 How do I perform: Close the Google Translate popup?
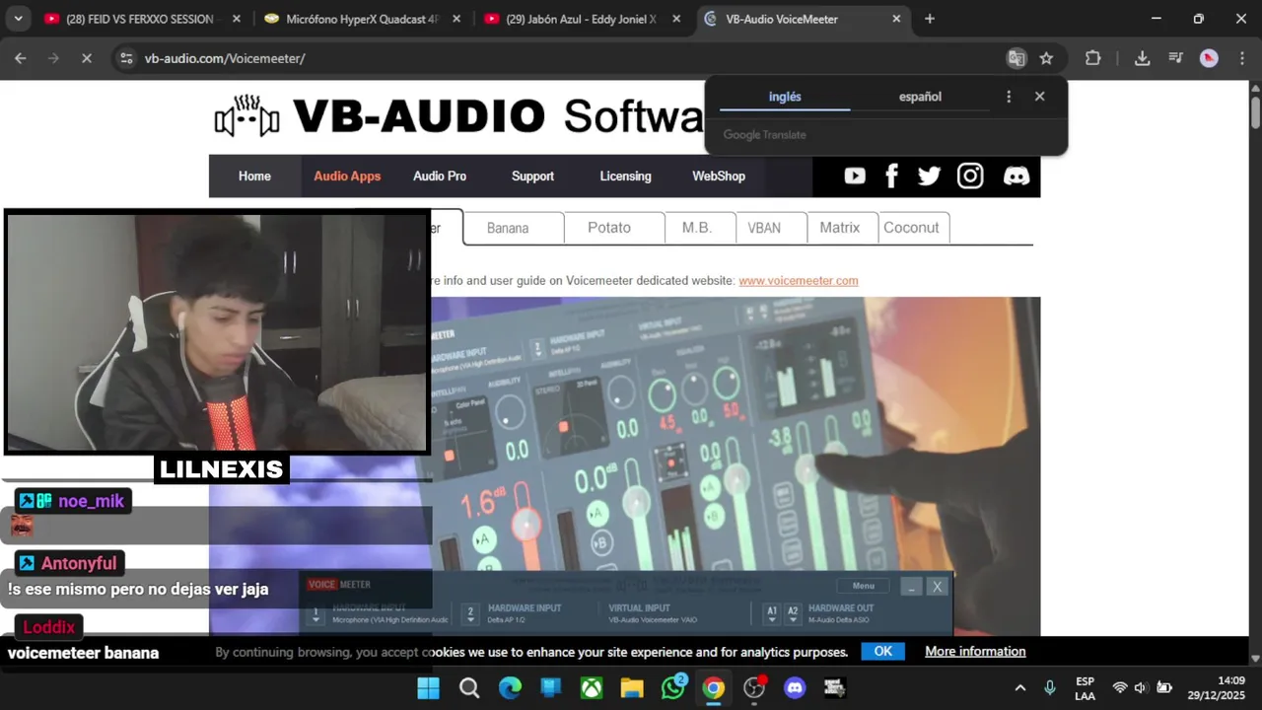tap(1039, 97)
